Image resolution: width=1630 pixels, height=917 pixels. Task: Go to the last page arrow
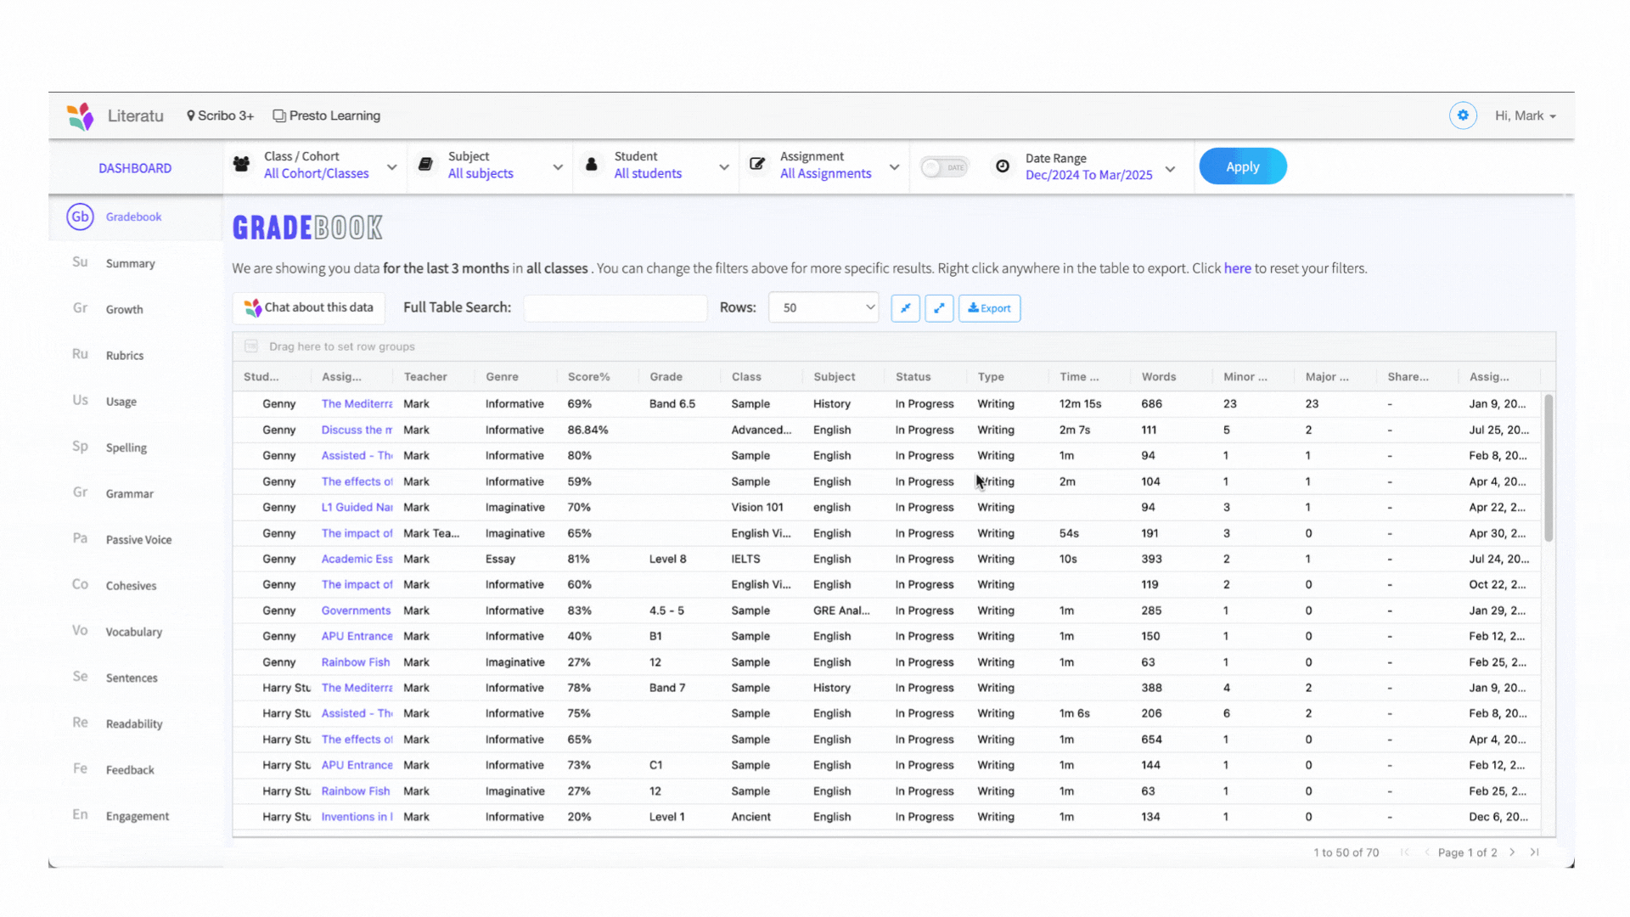pyautogui.click(x=1534, y=852)
